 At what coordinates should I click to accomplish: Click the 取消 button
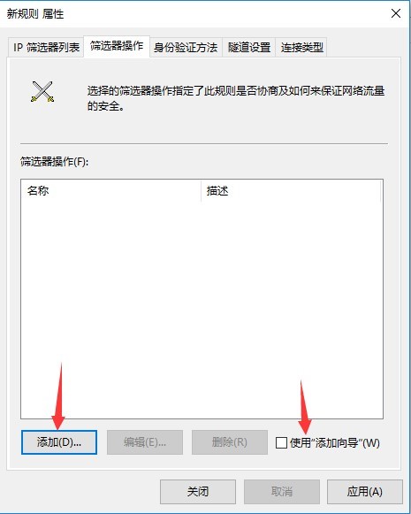click(x=282, y=492)
